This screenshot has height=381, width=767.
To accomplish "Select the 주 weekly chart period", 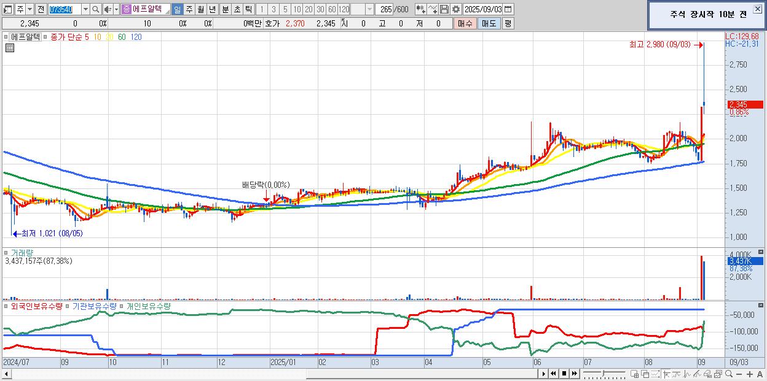I will 189,9.
